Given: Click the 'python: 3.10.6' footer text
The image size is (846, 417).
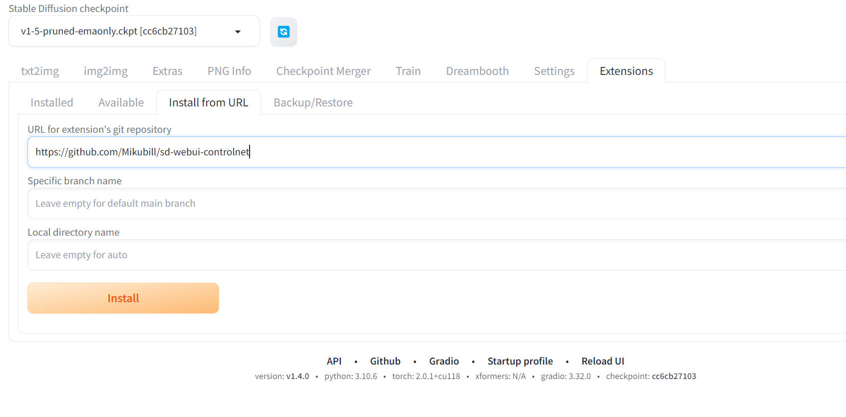Looking at the screenshot, I should click(x=351, y=376).
